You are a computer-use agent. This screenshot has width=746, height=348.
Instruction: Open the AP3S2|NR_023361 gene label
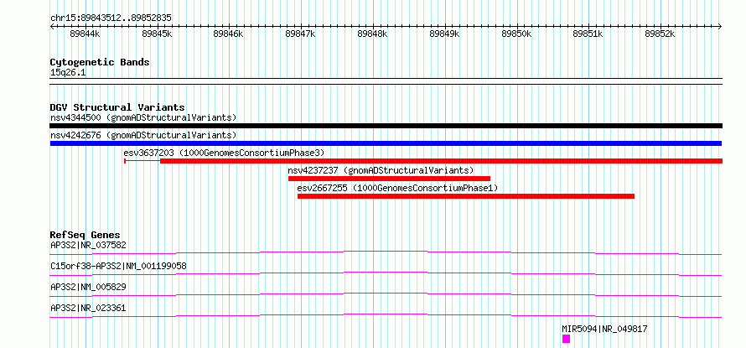88,308
